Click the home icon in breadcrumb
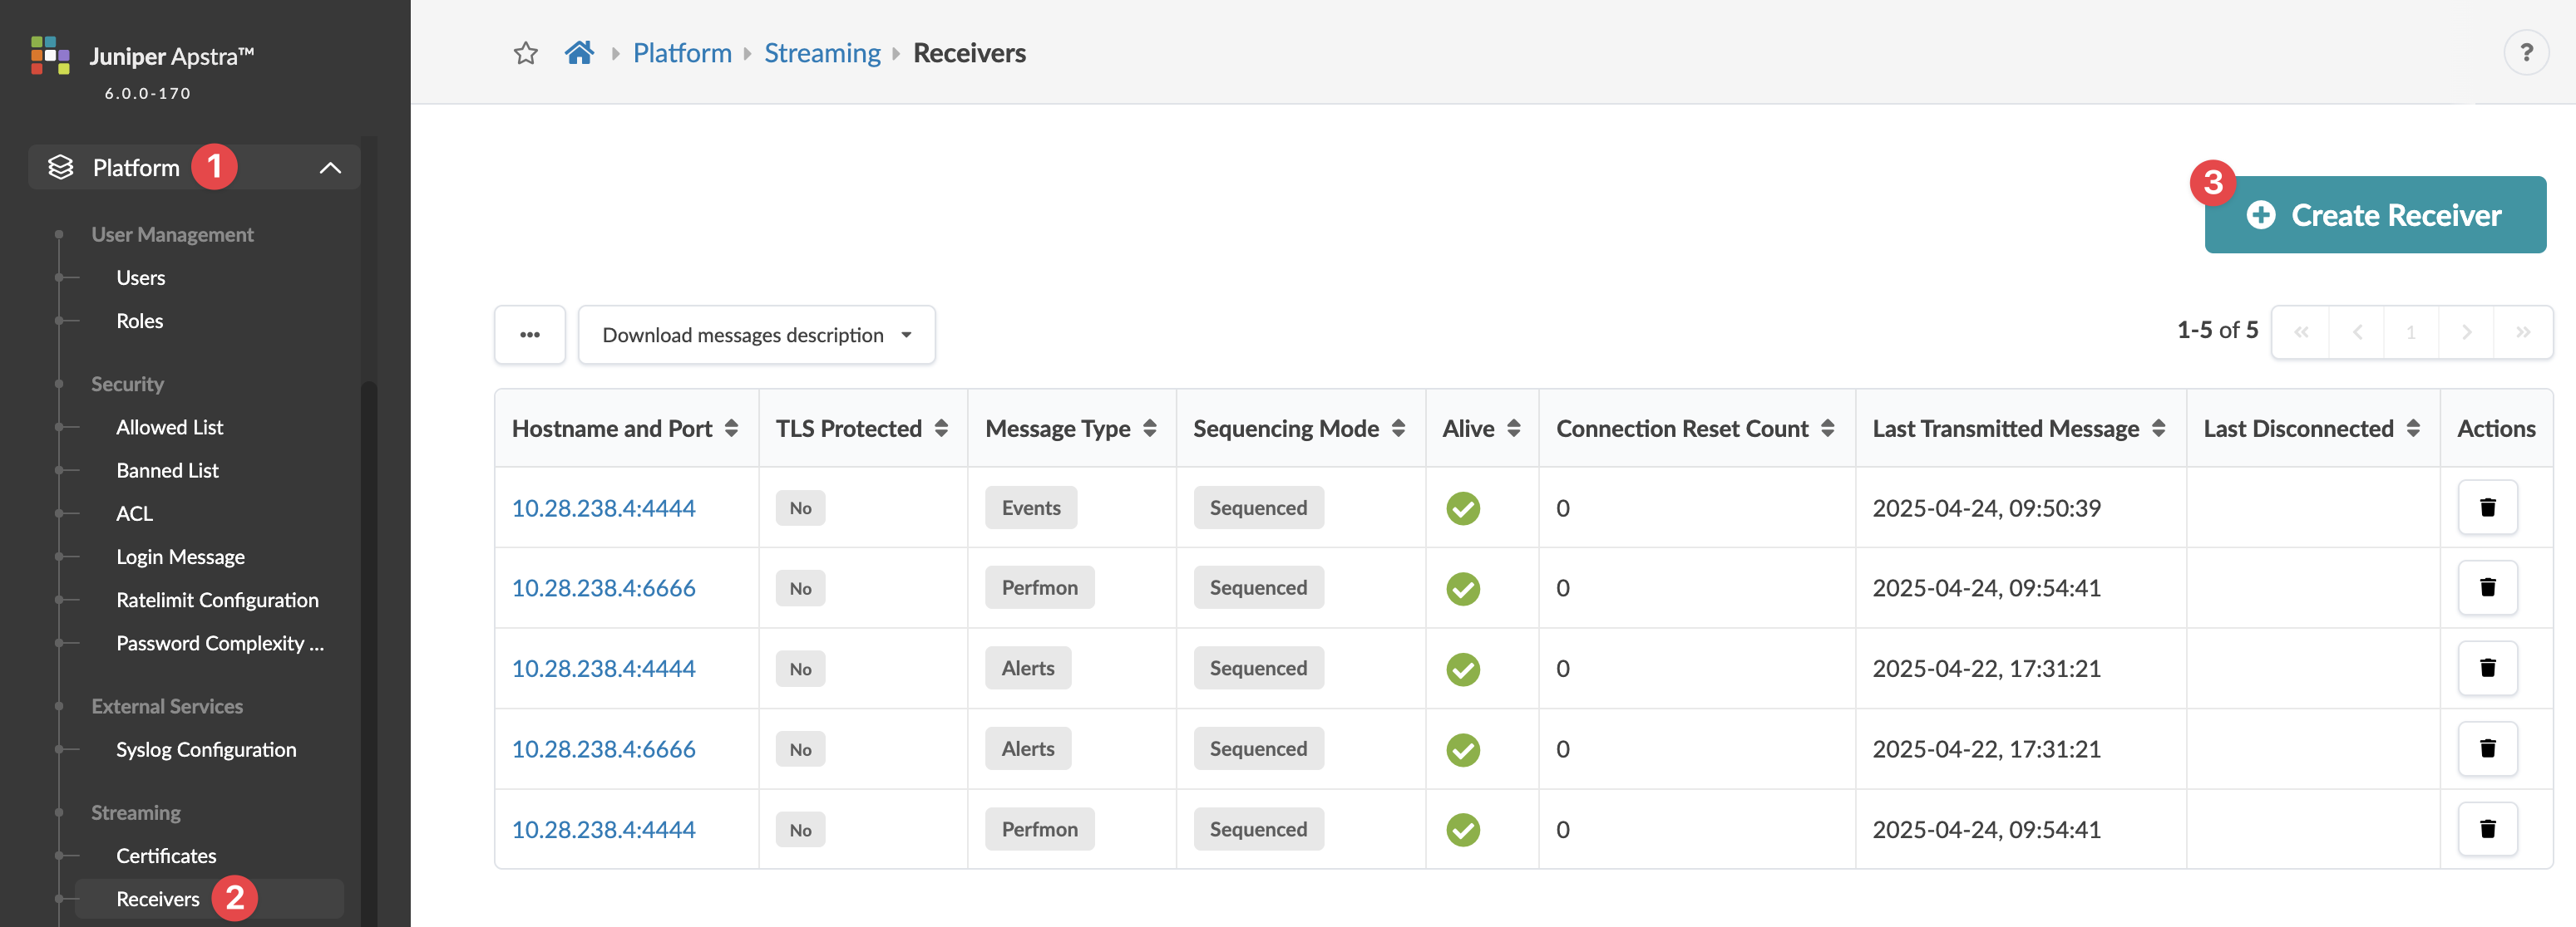Screen dimensions: 2576x927 579,53
